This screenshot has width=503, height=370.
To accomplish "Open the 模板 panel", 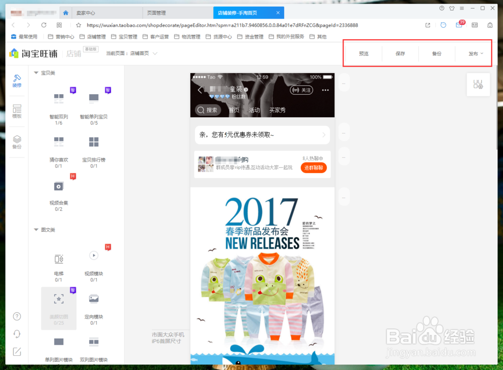I will [x=17, y=112].
